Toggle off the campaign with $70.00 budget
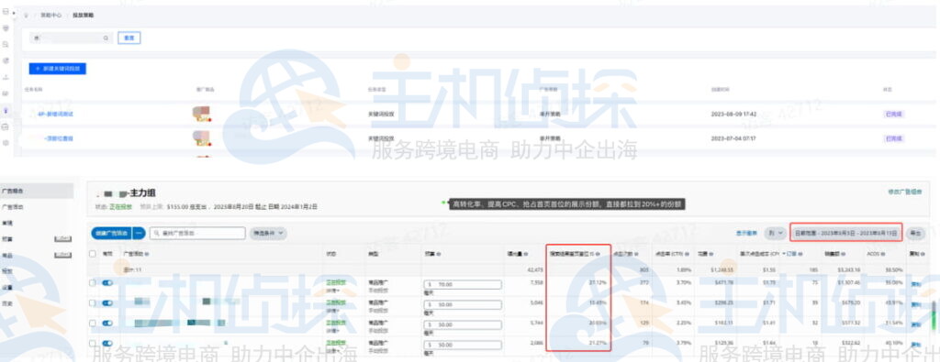Image resolution: width=940 pixels, height=362 pixels. [107, 283]
